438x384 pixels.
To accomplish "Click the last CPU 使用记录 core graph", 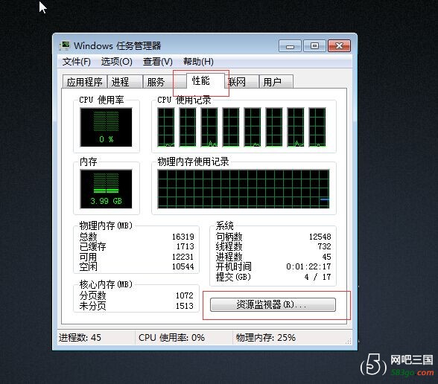I will (x=317, y=127).
